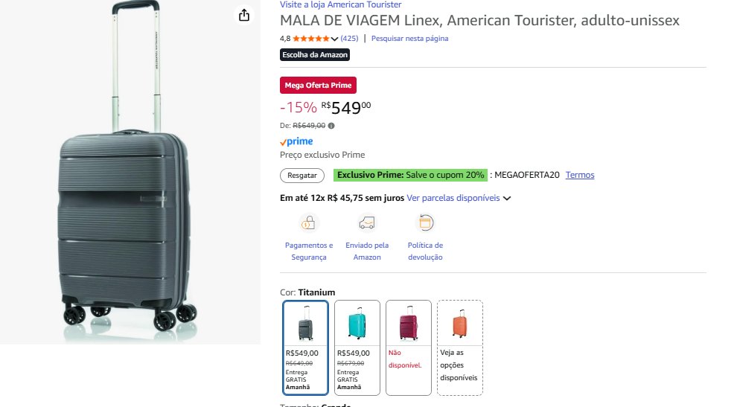Click the Enviado pela Amazon truck icon
The image size is (734, 407).
point(367,222)
